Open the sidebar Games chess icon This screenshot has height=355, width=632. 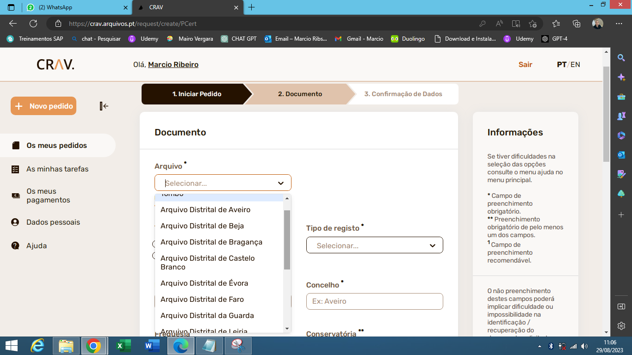621,116
